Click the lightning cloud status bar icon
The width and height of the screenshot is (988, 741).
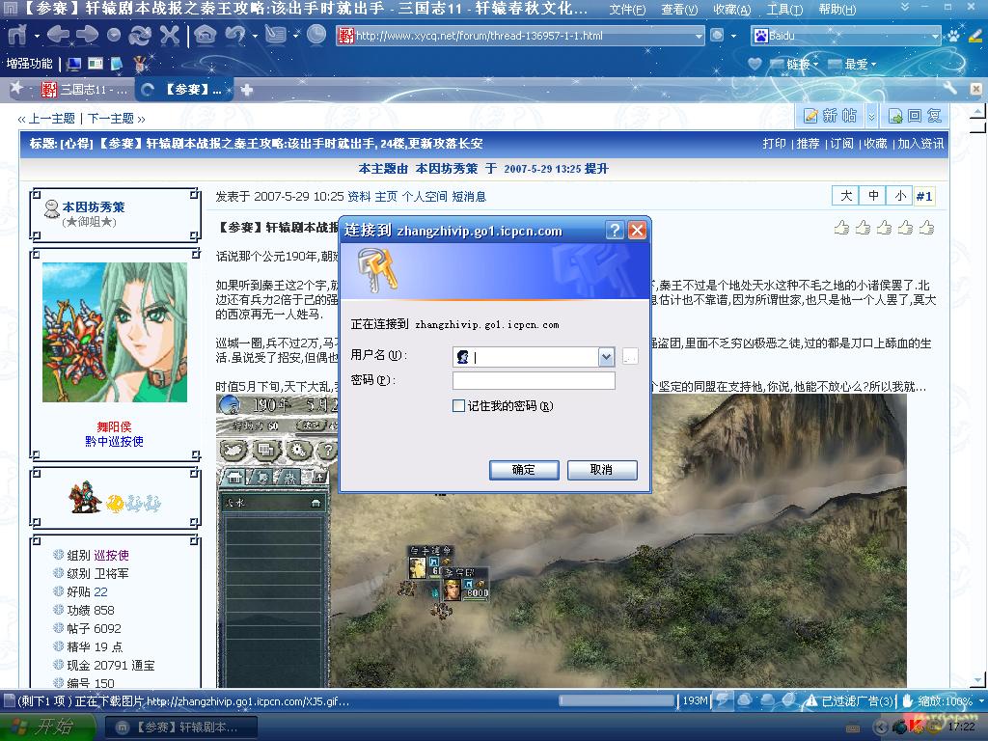722,700
